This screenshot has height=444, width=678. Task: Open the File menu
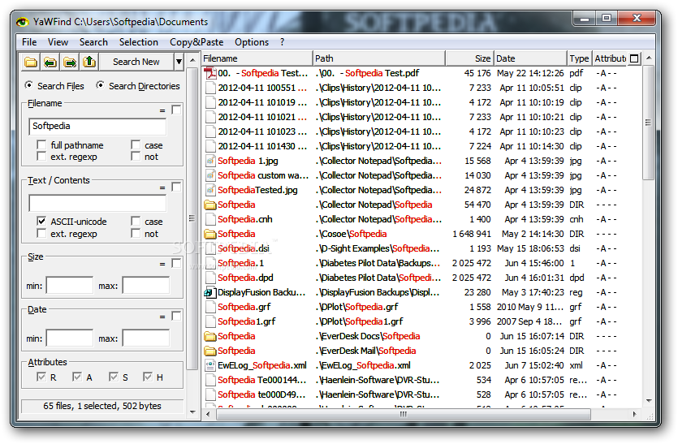(x=29, y=42)
